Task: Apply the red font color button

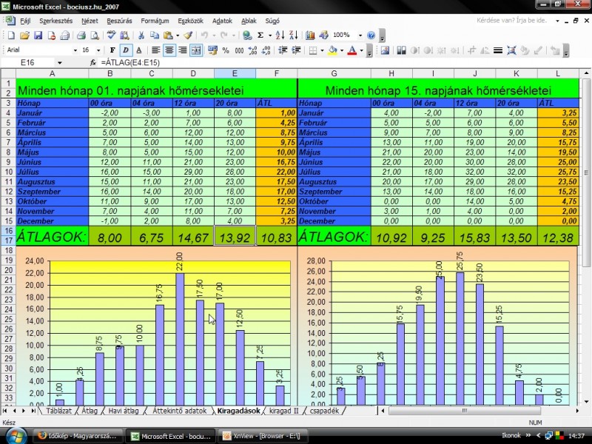Action: tap(352, 50)
